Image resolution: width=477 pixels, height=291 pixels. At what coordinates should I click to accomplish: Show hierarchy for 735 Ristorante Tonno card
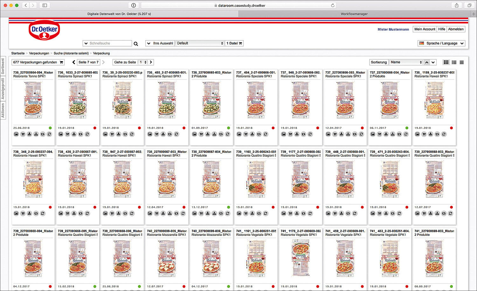(x=36, y=134)
